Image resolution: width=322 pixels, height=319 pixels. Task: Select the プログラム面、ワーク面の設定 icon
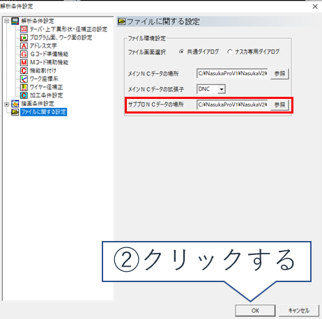(x=24, y=38)
